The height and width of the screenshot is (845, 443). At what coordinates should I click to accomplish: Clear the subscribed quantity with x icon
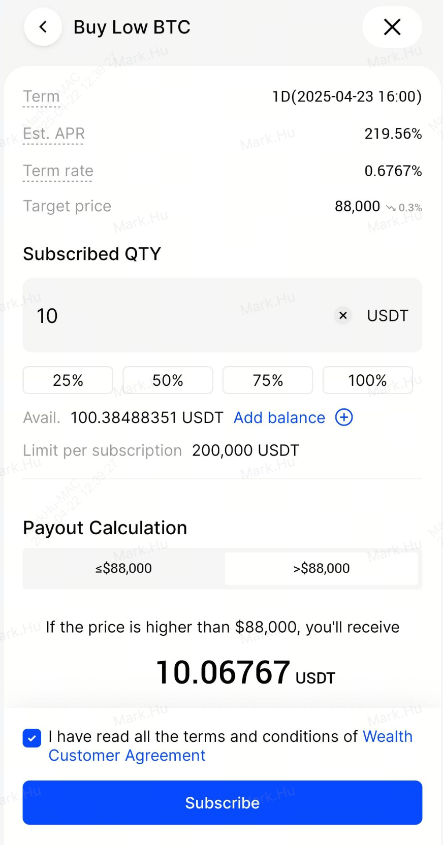pyautogui.click(x=343, y=315)
